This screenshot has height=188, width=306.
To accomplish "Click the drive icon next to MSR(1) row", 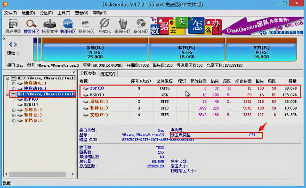I will click(86, 95).
